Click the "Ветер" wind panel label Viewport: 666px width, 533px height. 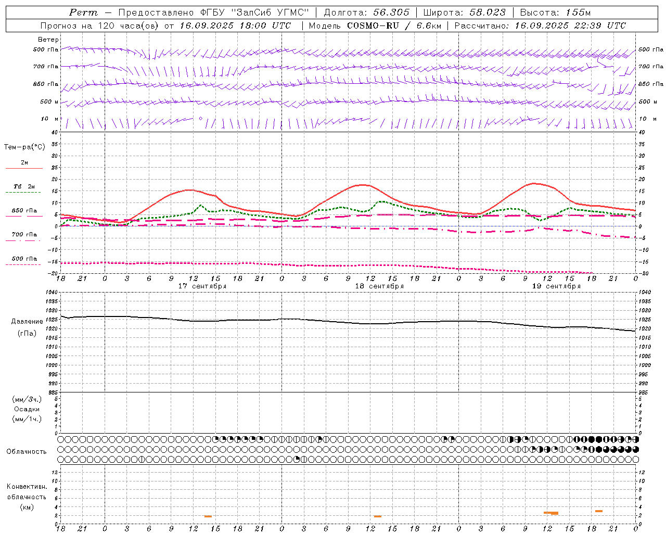click(48, 40)
